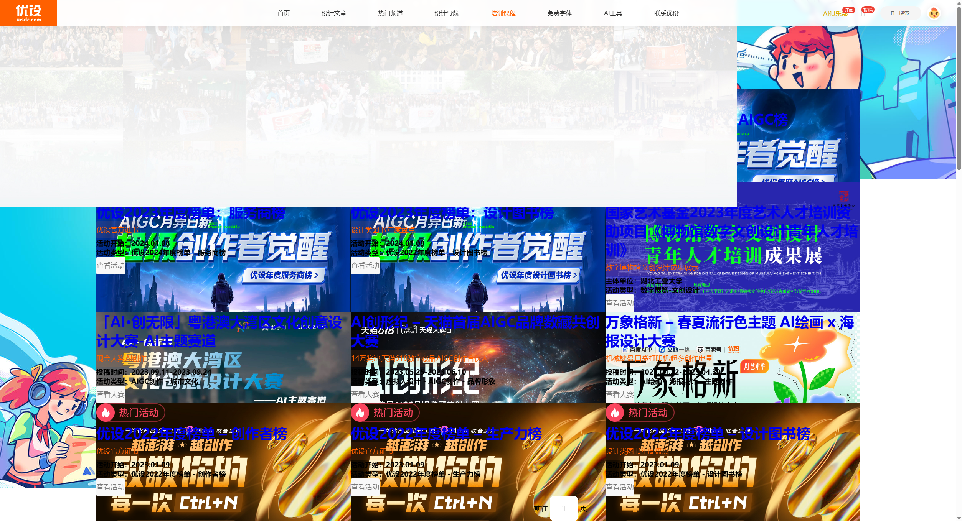
Task: Open 优设2022年度榜单 – 生产力榜 title
Action: tap(446, 434)
